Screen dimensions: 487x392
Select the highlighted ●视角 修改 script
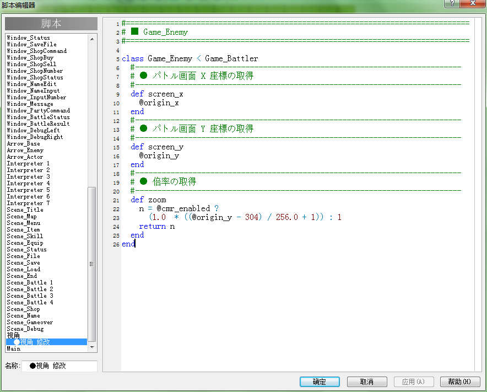(x=47, y=342)
